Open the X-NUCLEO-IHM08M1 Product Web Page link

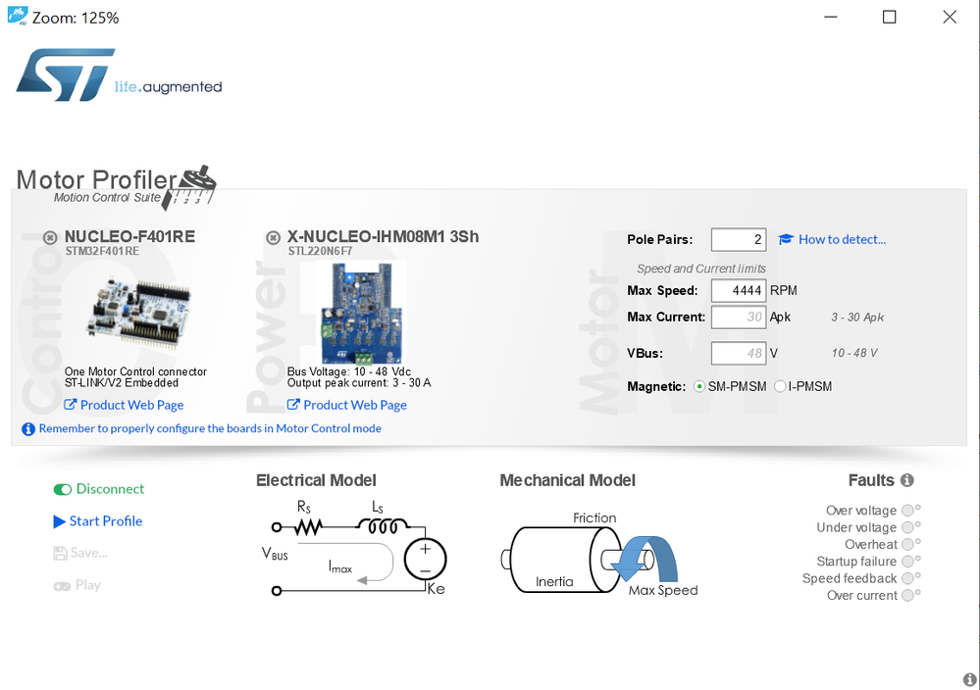point(355,405)
